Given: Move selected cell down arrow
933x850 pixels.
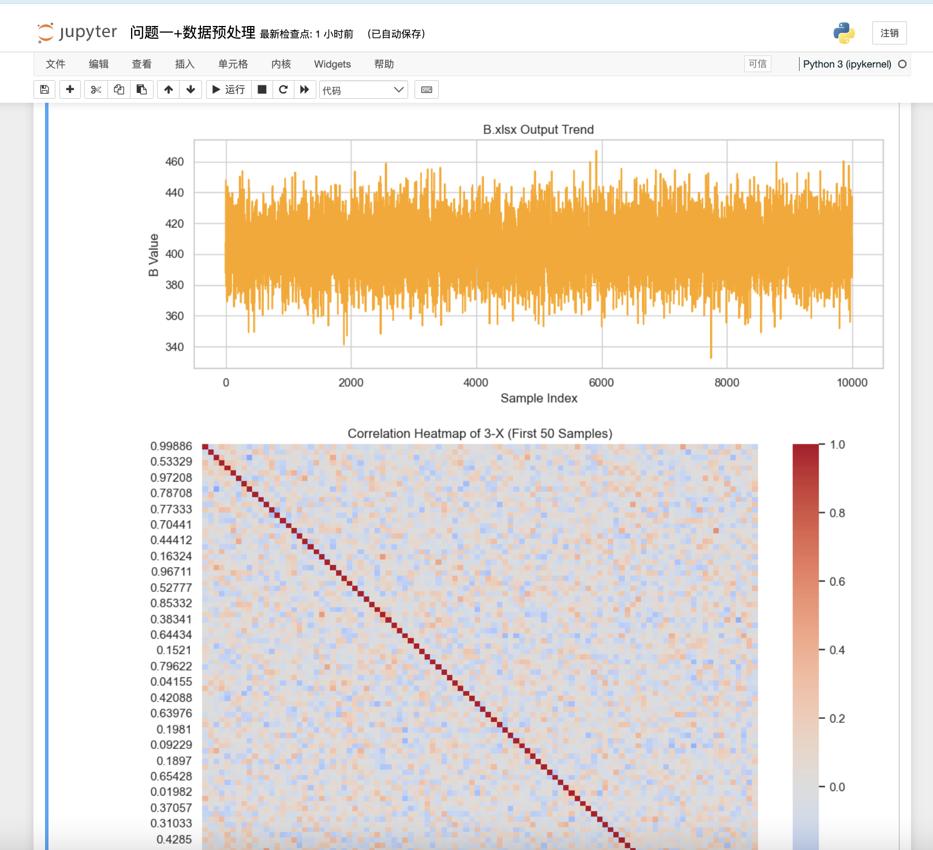Looking at the screenshot, I should click(x=191, y=90).
